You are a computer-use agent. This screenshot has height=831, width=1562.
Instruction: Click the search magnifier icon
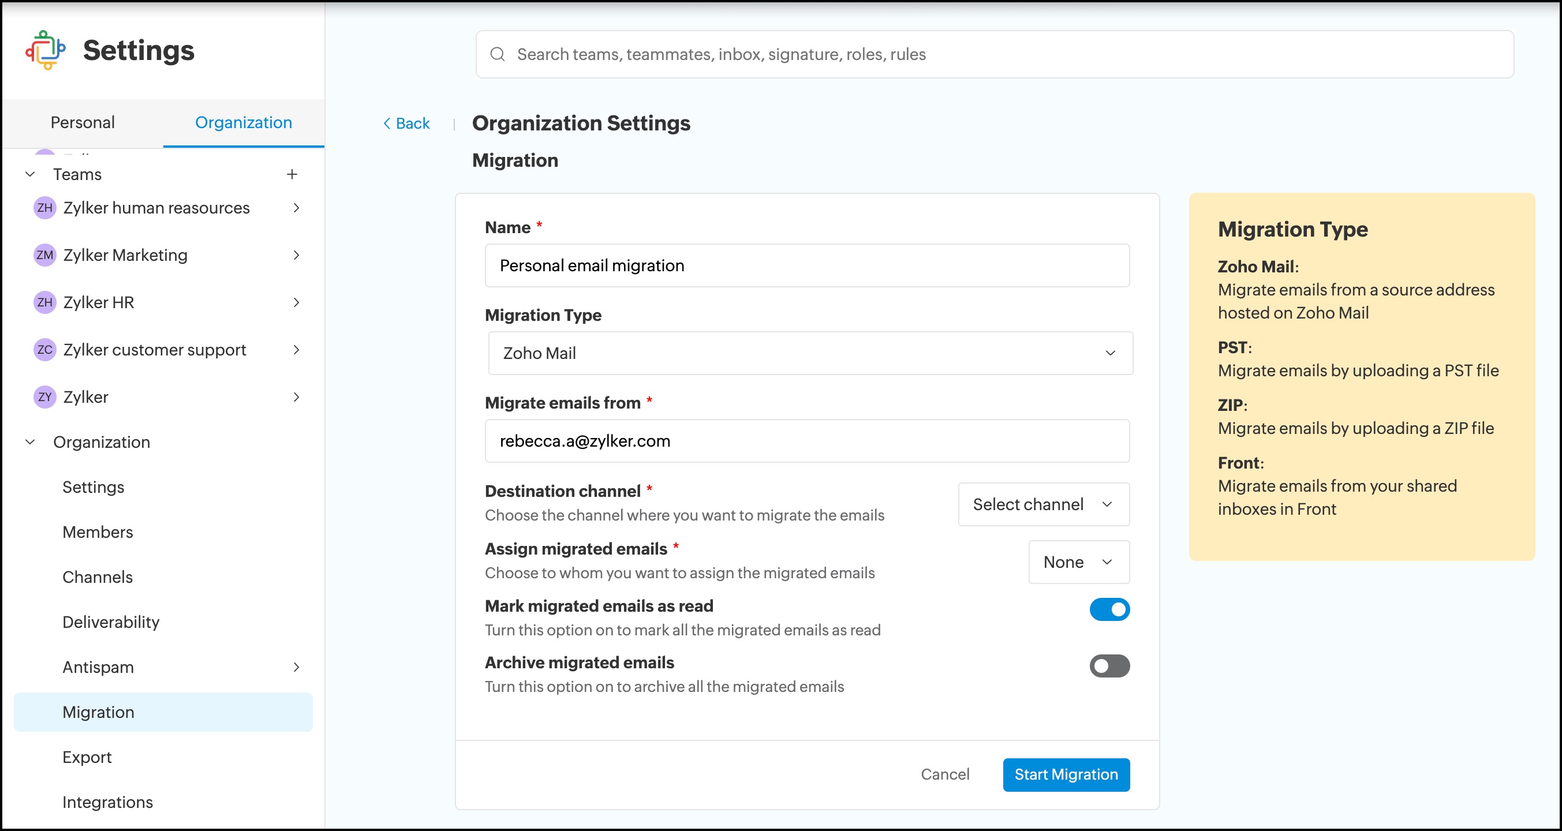(x=497, y=55)
